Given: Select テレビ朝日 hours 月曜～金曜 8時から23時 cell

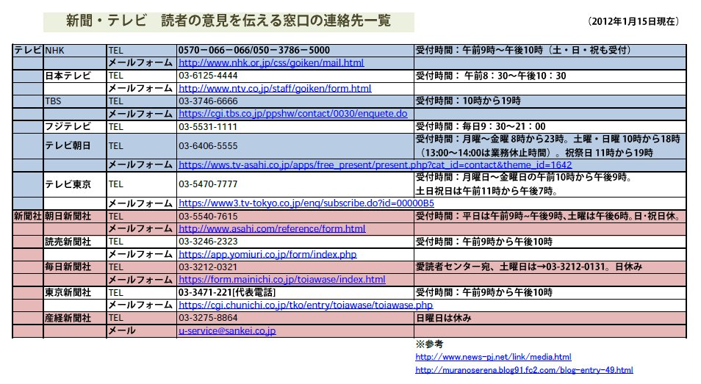Looking at the screenshot, I should [x=550, y=146].
